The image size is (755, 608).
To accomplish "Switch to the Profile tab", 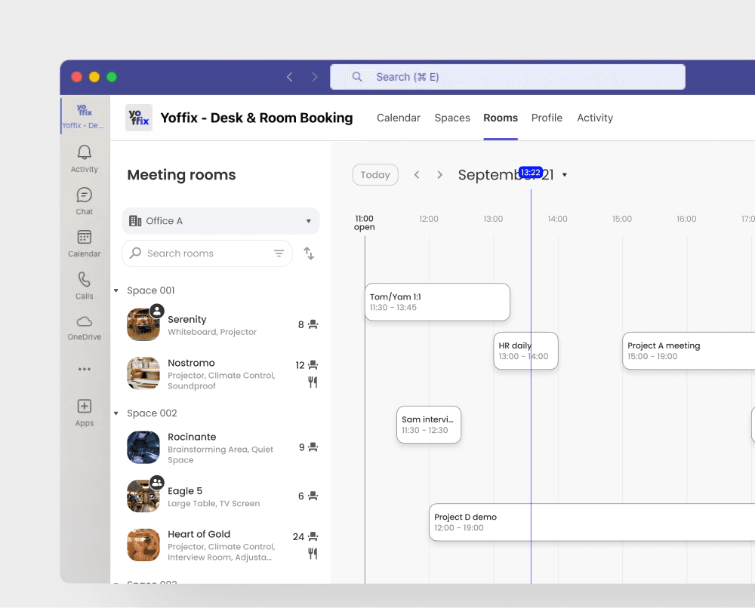I will [x=547, y=118].
